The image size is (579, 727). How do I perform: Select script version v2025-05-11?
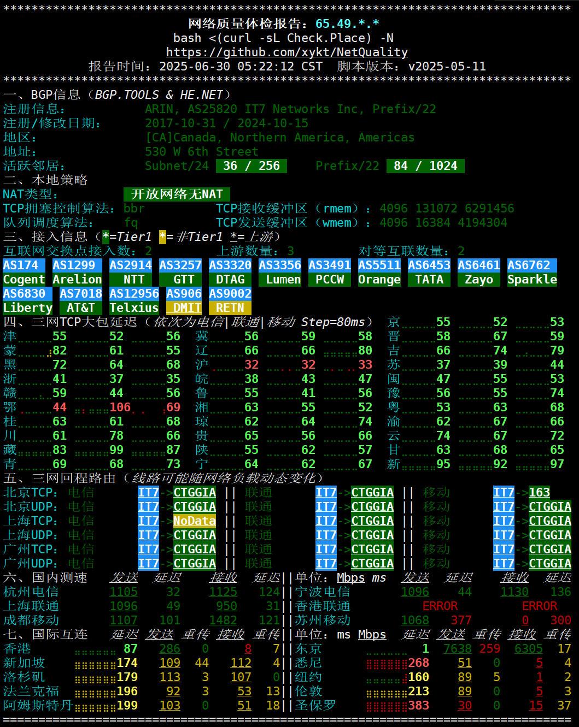[x=447, y=67]
